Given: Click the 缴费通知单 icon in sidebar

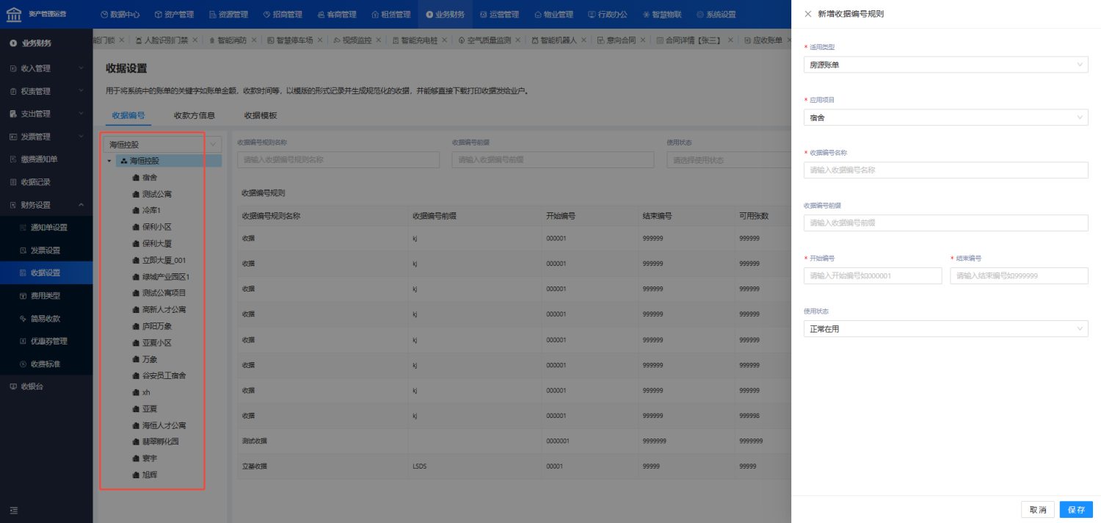Looking at the screenshot, I should click(x=13, y=159).
